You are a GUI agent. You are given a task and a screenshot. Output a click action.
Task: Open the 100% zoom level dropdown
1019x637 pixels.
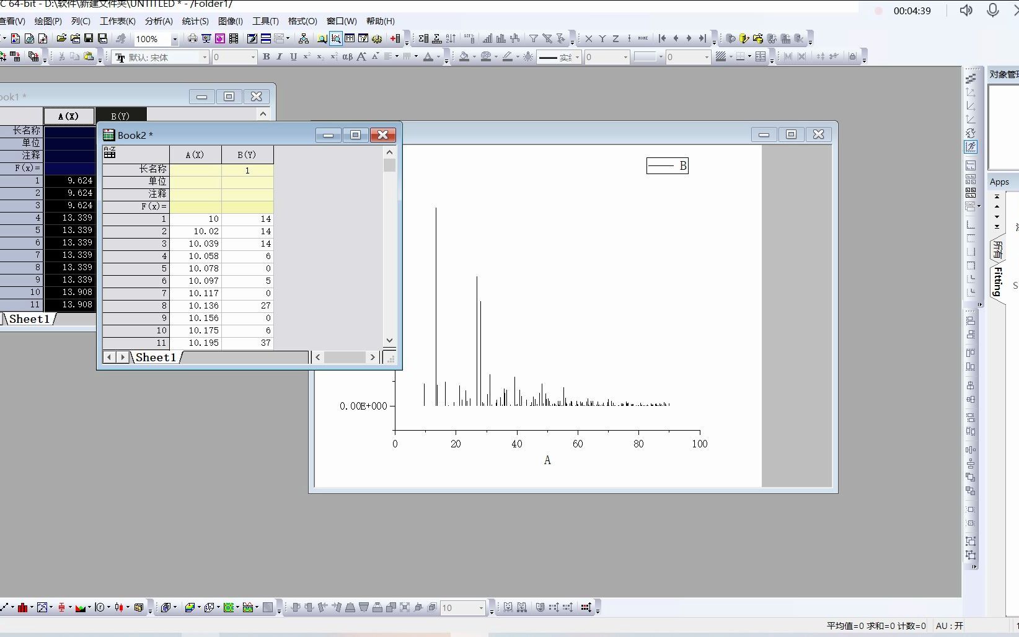(175, 39)
